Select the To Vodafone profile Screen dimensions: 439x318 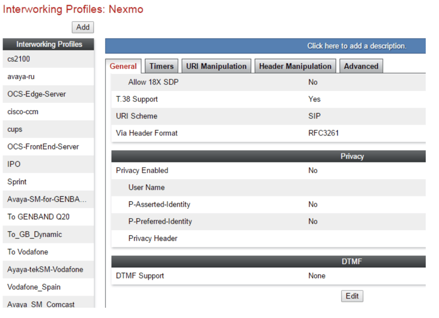click(48, 252)
